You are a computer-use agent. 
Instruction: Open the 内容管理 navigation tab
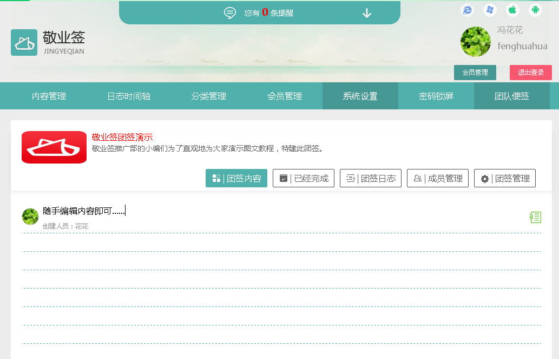pyautogui.click(x=49, y=96)
